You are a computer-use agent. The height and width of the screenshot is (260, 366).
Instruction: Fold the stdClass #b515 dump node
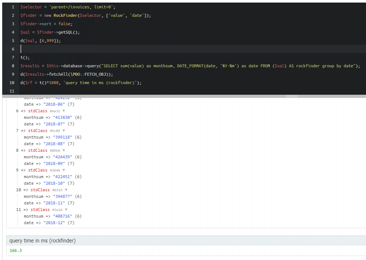[x=66, y=190]
